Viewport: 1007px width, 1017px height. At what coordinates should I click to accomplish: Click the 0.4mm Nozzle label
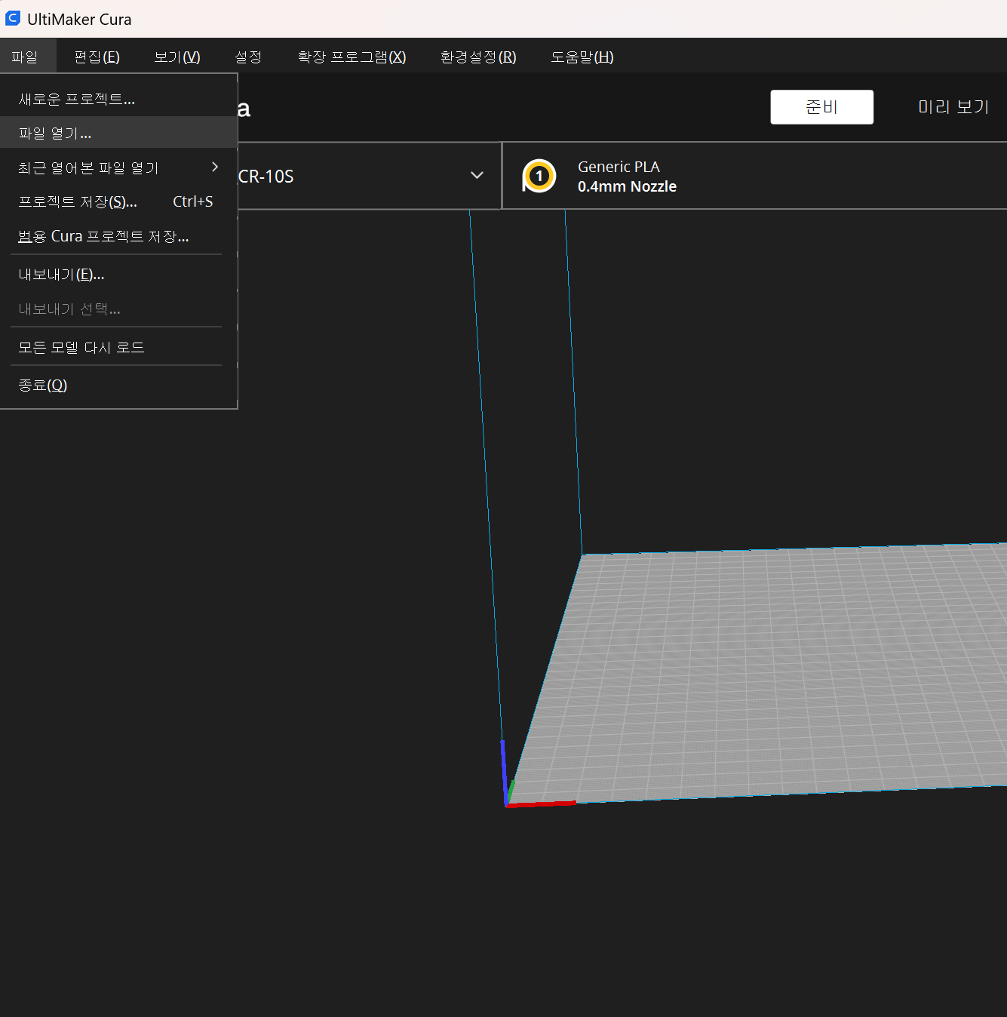(627, 186)
